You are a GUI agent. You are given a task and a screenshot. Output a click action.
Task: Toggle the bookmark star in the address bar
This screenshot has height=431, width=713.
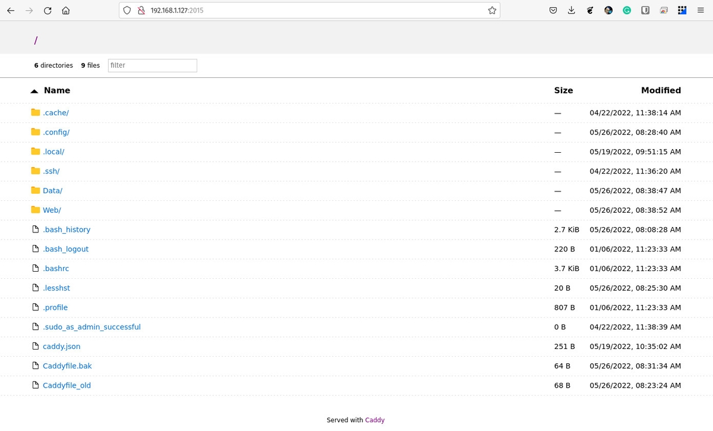pyautogui.click(x=492, y=10)
